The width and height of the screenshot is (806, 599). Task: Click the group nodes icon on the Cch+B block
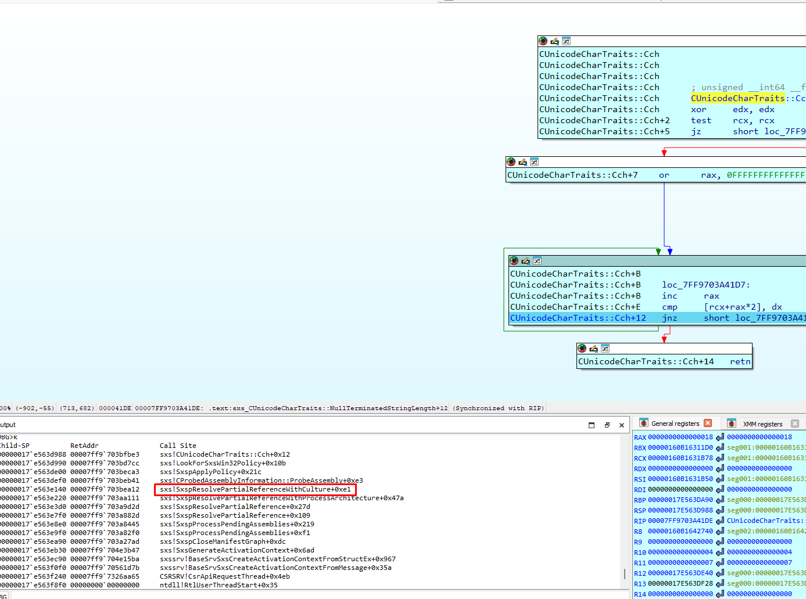point(537,261)
